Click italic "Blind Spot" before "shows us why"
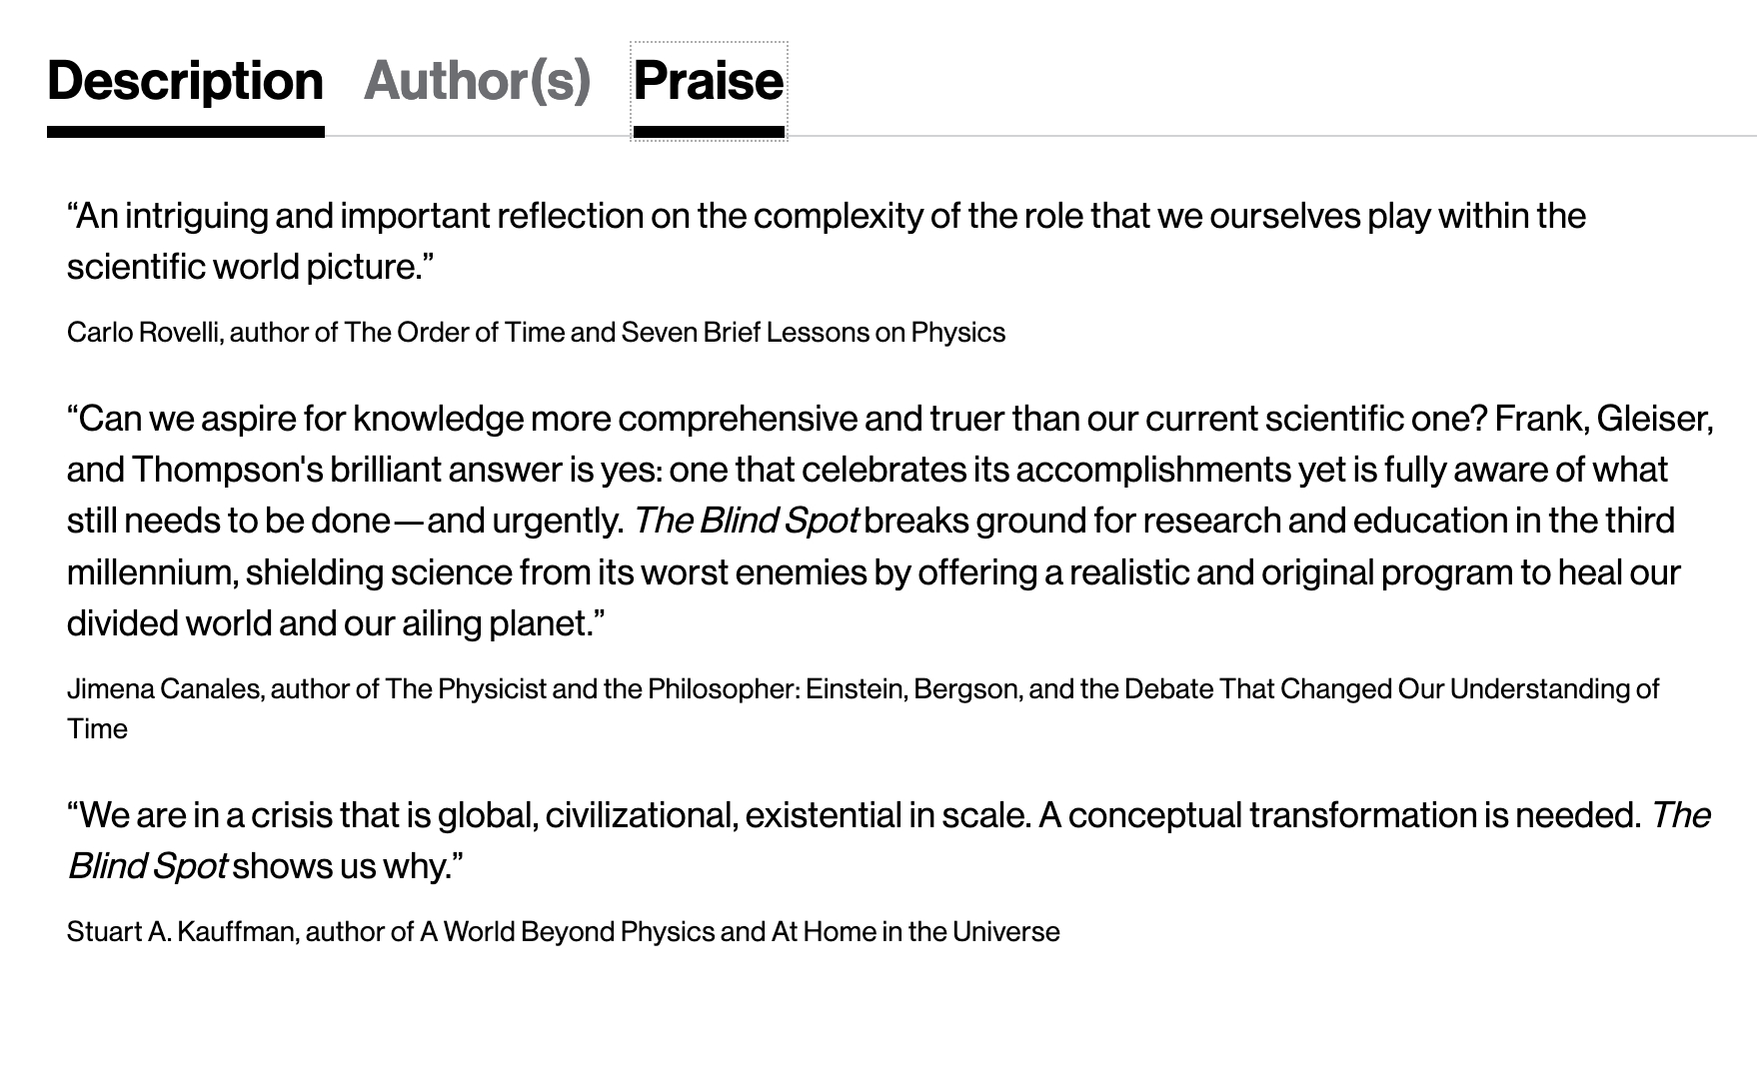The height and width of the screenshot is (1091, 1757). 147,866
